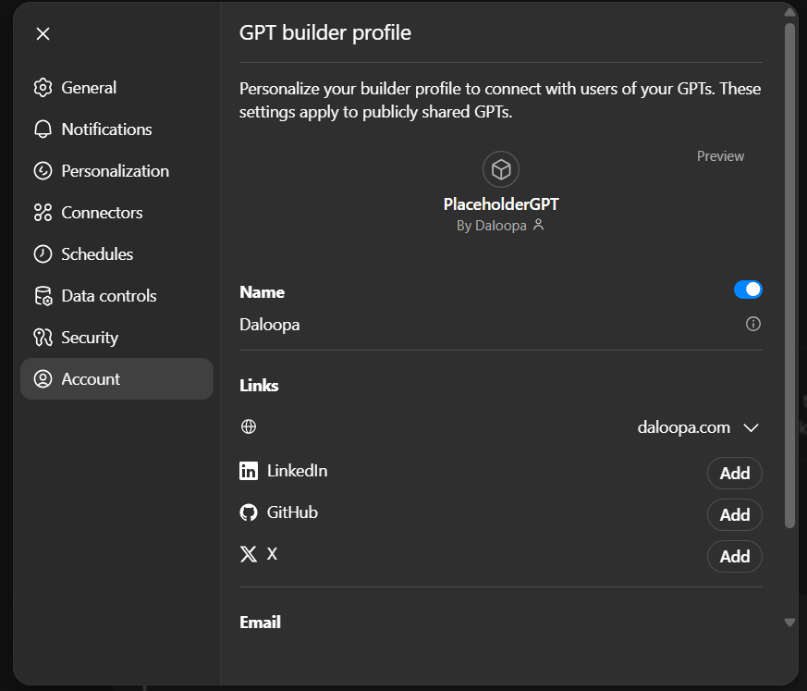Click the globe website icon
The height and width of the screenshot is (691, 807).
[248, 426]
